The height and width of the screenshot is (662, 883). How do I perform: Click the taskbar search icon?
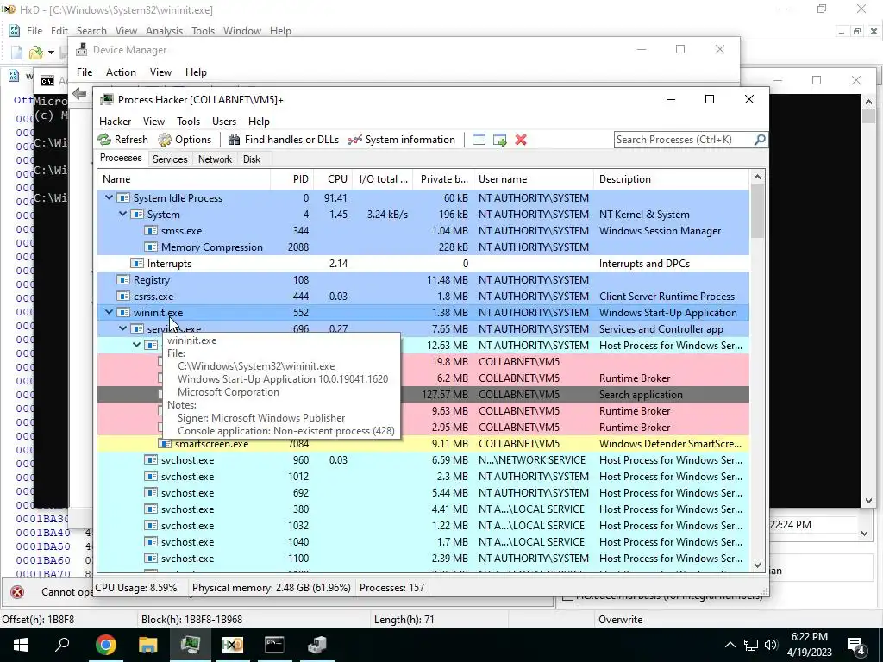pyautogui.click(x=62, y=645)
